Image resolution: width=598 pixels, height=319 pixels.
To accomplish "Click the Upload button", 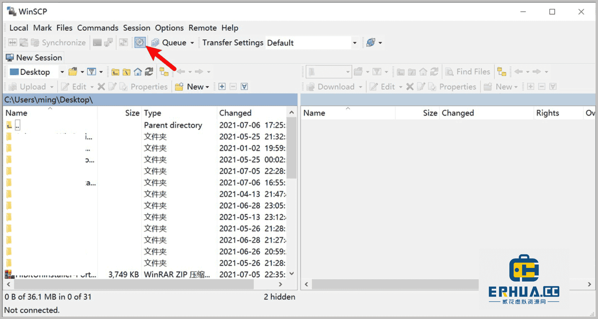I will pos(27,87).
